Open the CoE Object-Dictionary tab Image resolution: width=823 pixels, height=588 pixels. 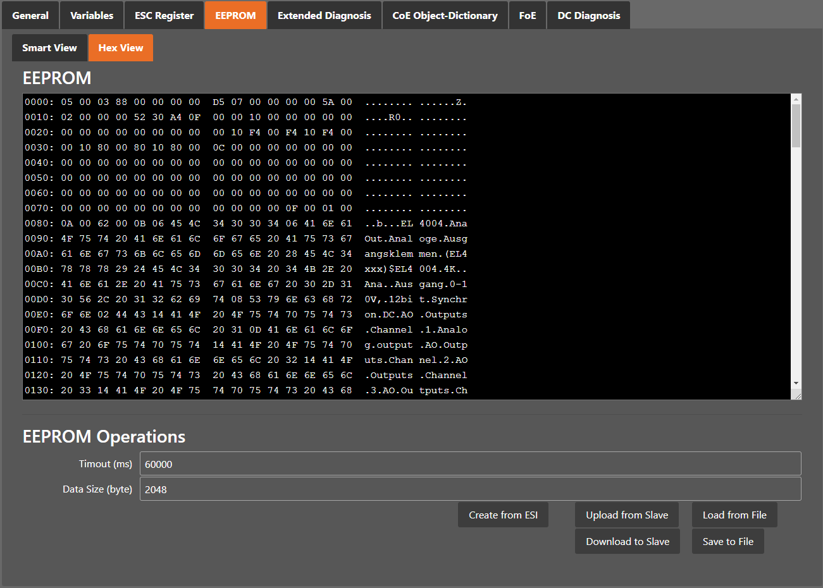coord(445,15)
